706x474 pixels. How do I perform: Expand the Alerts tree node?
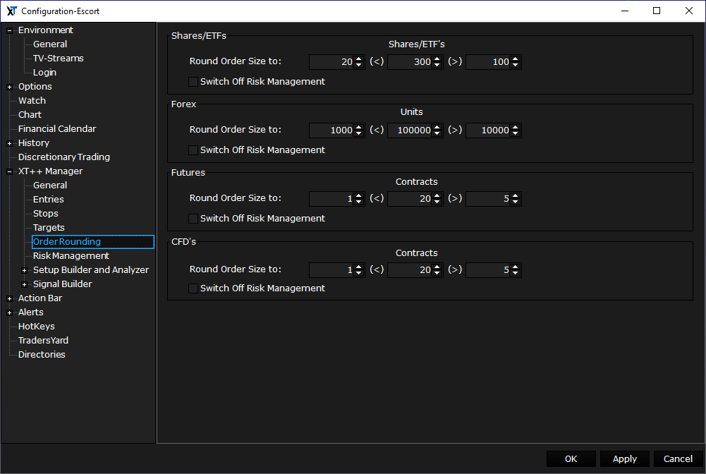(x=9, y=313)
